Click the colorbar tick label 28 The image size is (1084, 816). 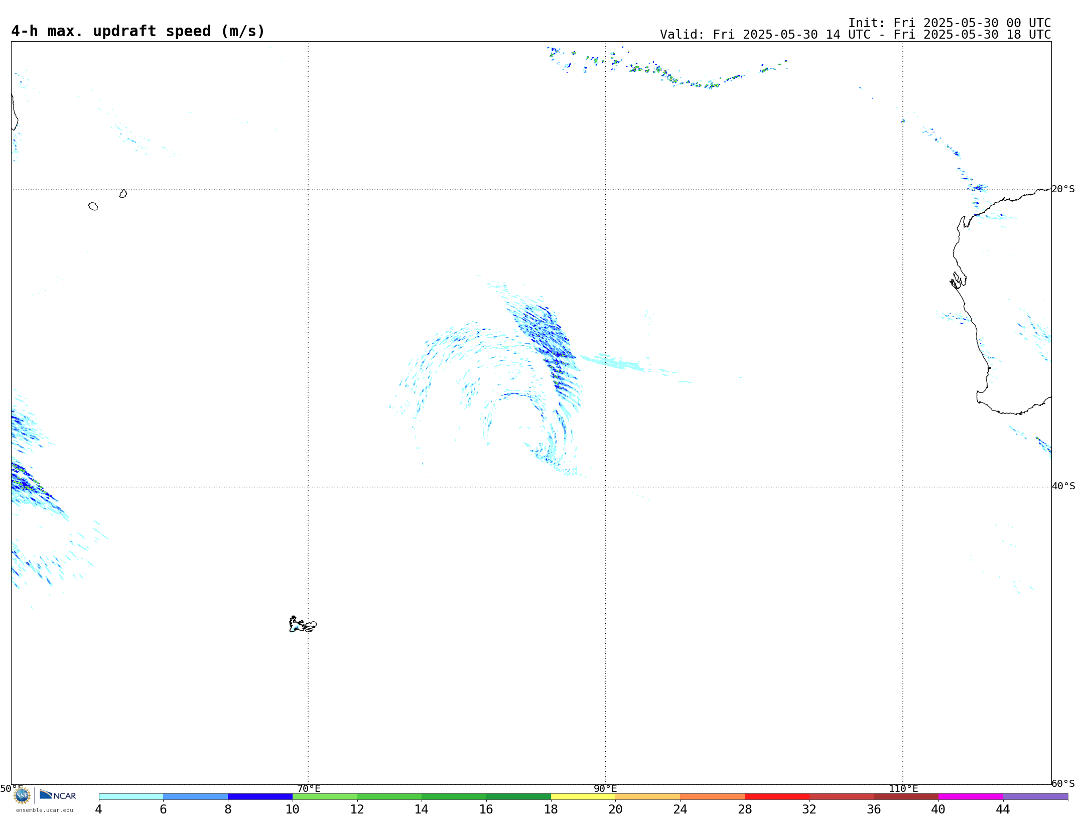coord(745,809)
